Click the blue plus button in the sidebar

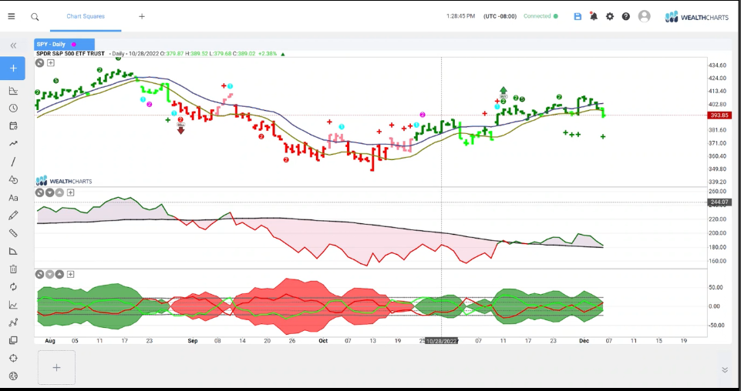(x=13, y=69)
